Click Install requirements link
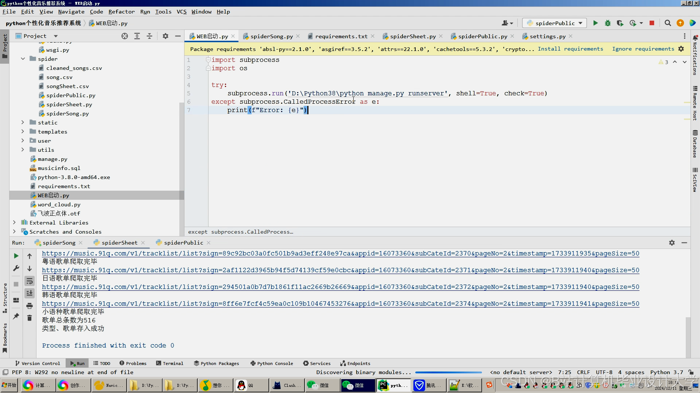700x393 pixels. click(570, 49)
